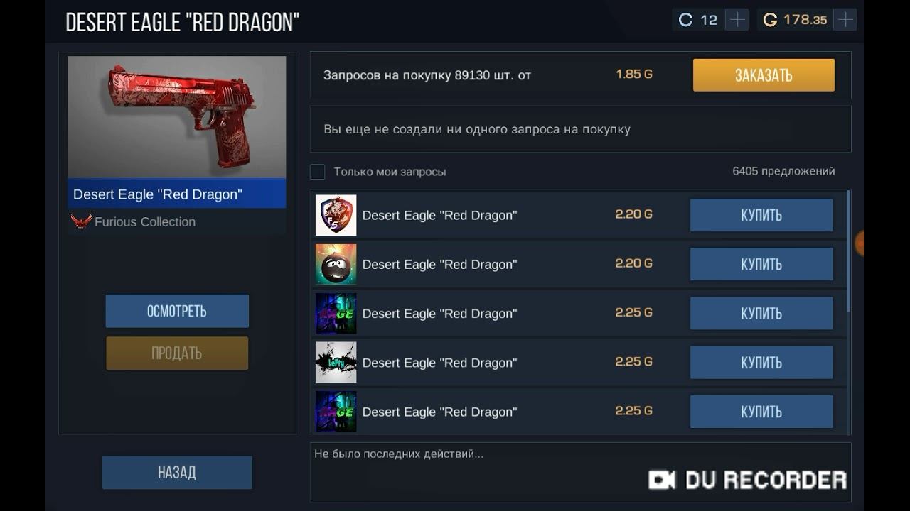Viewport: 910px width, 511px height.
Task: Buy the first 2.20 G offer
Action: click(x=761, y=215)
